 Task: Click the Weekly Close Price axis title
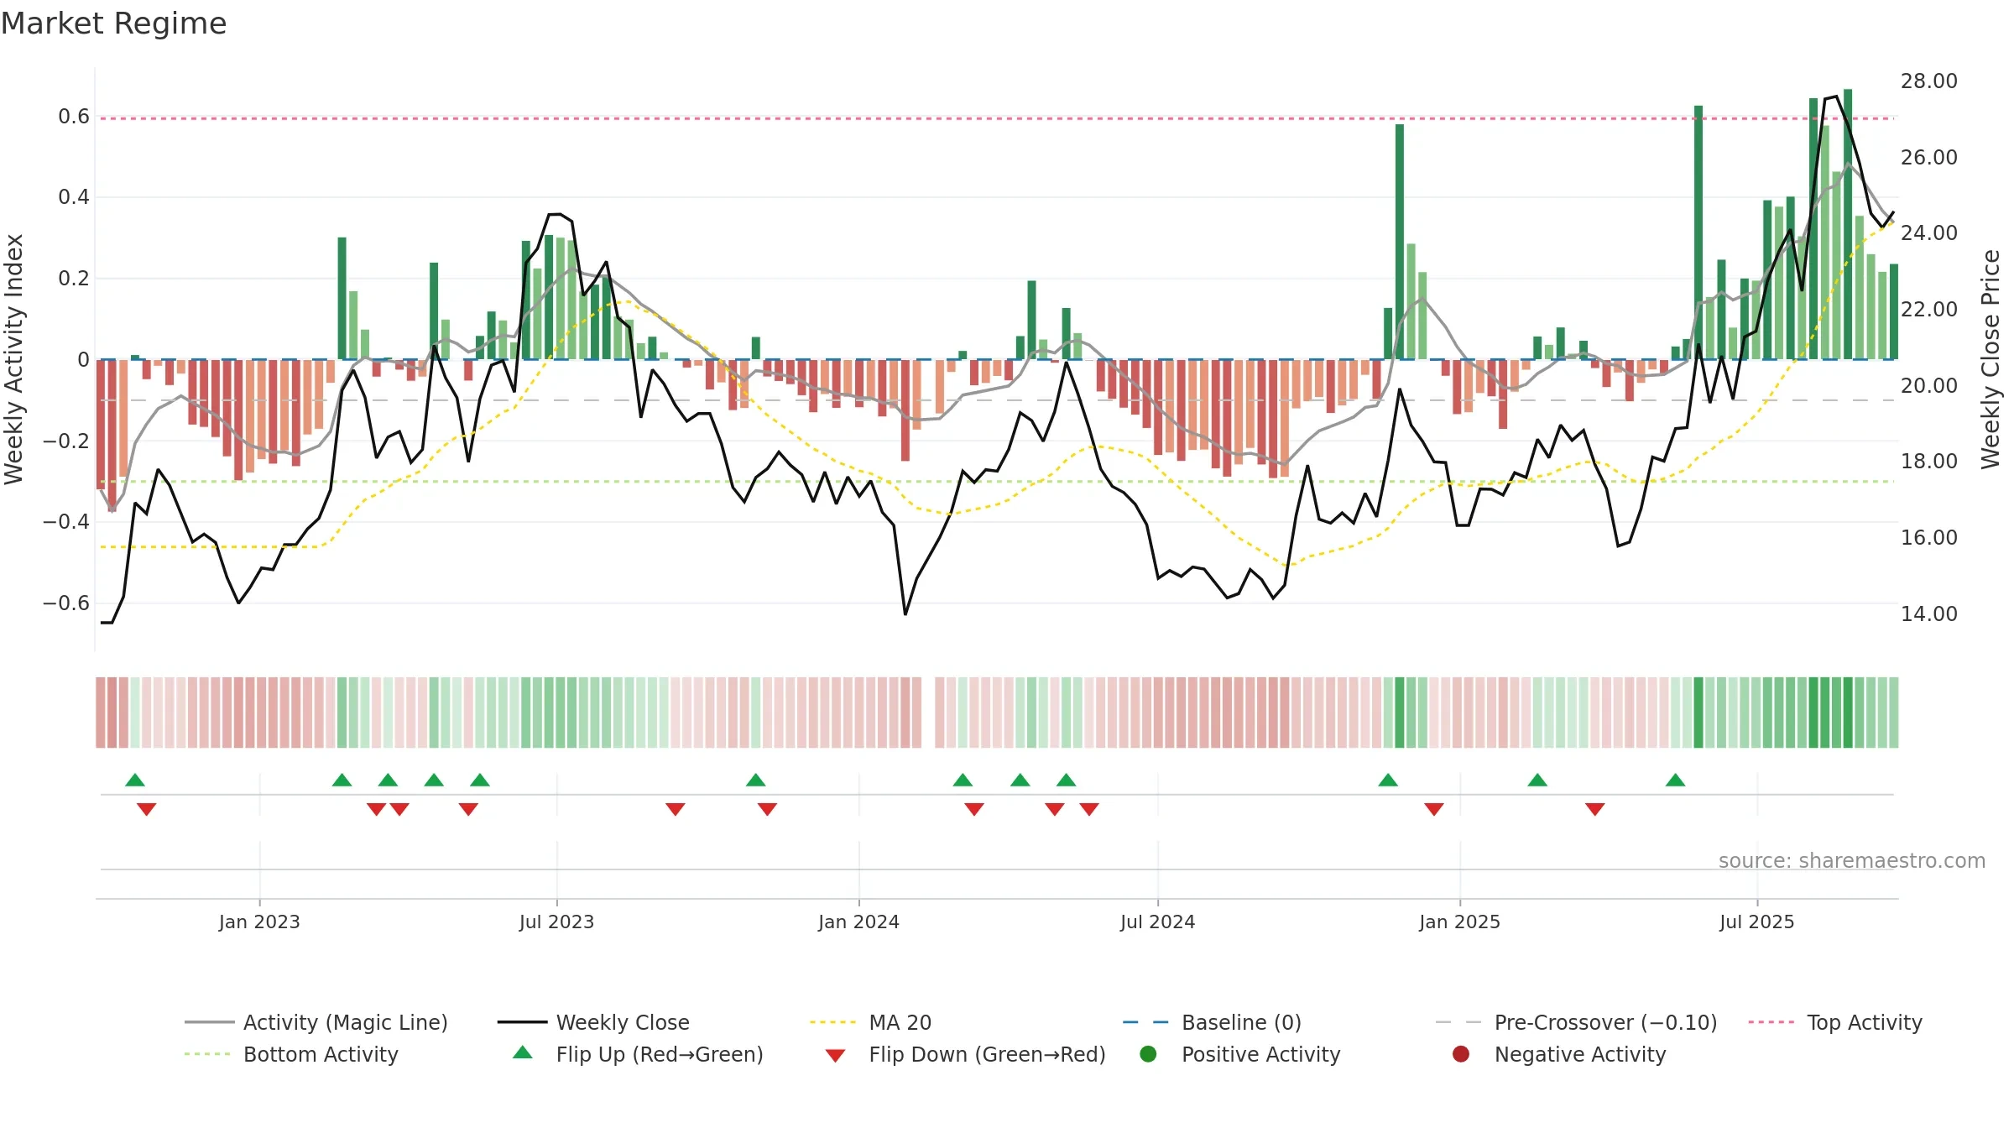1991,359
